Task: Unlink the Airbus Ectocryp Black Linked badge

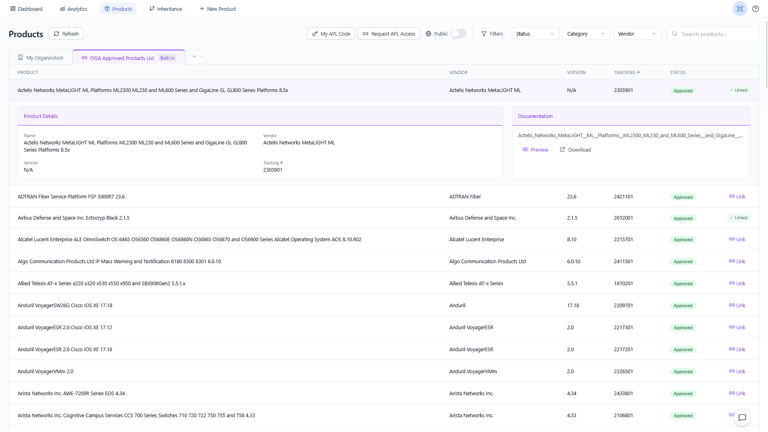Action: click(x=738, y=218)
